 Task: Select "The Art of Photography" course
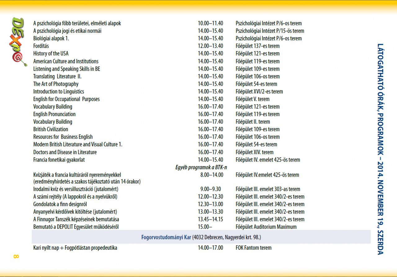56,84
